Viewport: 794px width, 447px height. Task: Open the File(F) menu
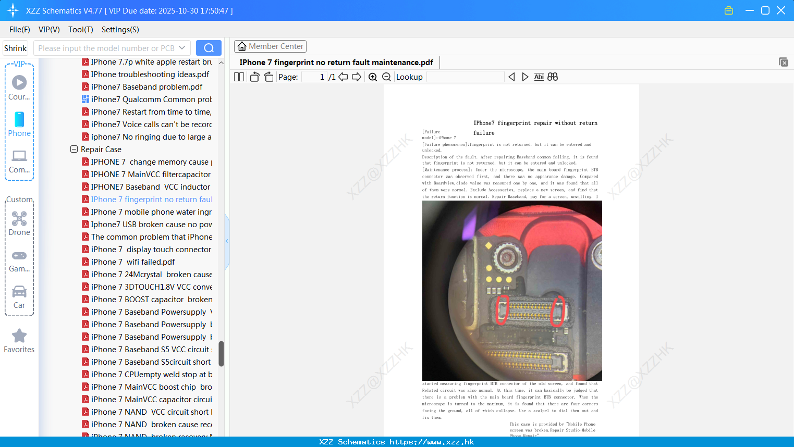[20, 29]
